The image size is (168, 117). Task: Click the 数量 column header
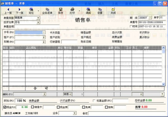click(x=78, y=48)
